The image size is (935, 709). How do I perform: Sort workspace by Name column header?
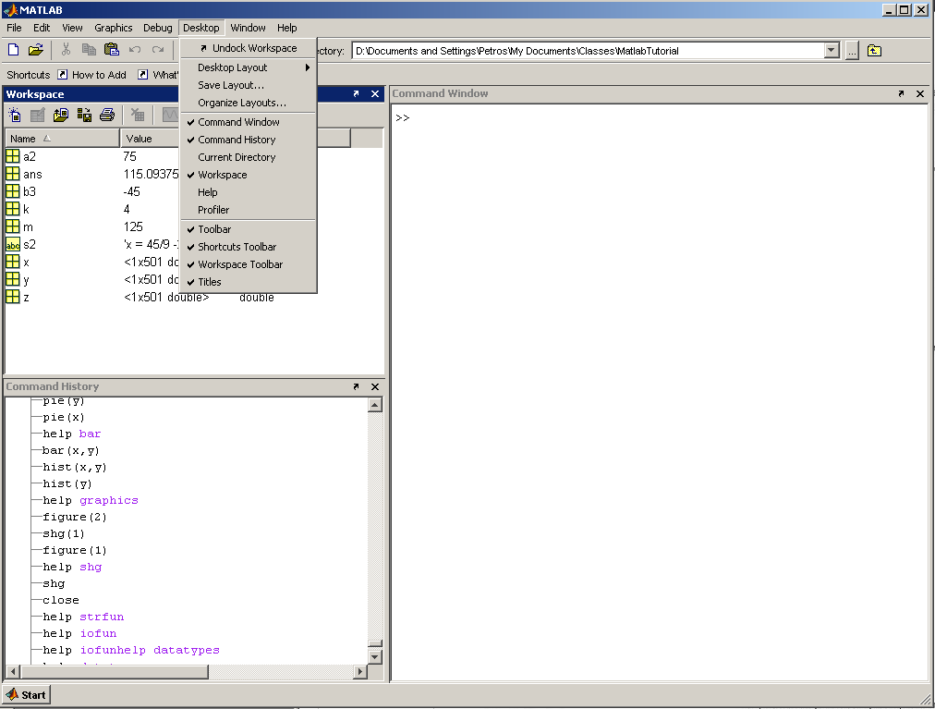63,139
